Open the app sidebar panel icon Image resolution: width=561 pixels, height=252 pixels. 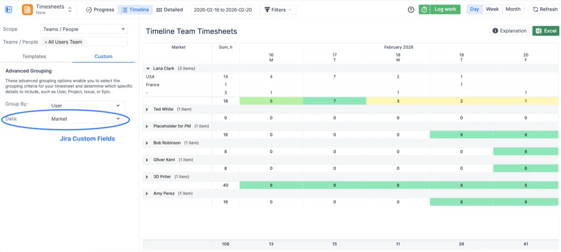[9, 9]
